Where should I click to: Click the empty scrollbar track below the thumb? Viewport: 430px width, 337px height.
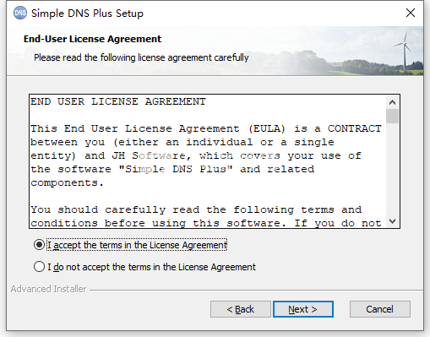pyautogui.click(x=392, y=169)
